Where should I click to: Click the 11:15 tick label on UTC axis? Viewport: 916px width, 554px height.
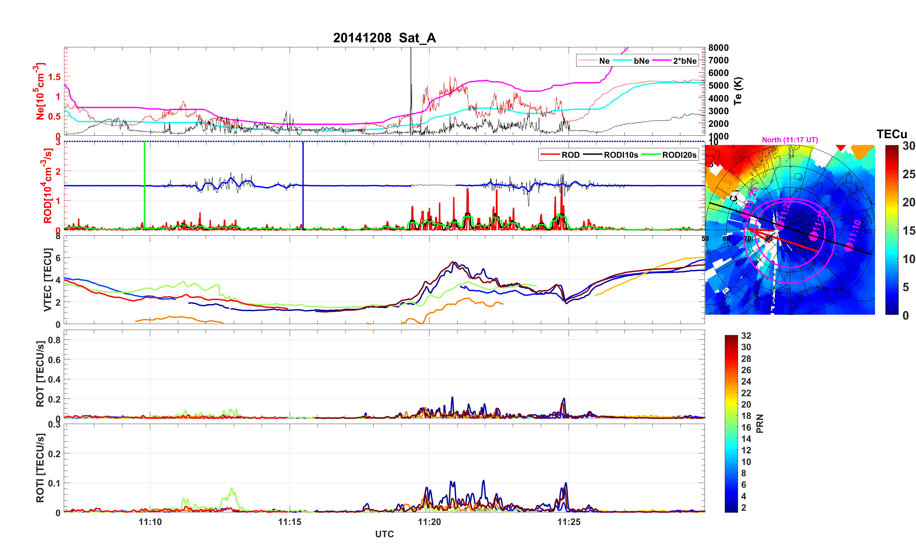pyautogui.click(x=290, y=522)
